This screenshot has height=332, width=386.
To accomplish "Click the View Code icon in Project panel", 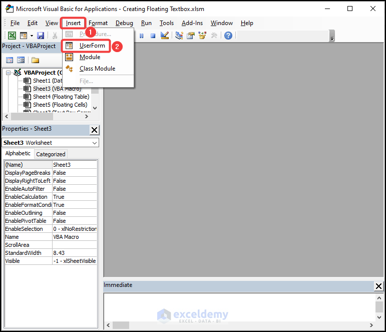I will click(x=10, y=60).
